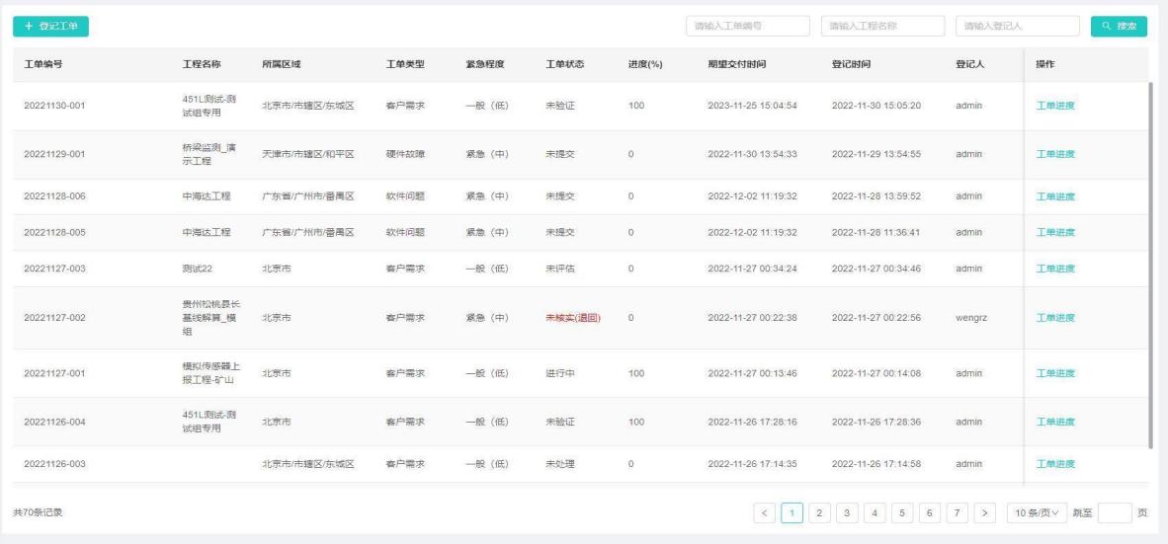This screenshot has width=1168, height=544.
Task: Focus the 请输入登记人 input field
Action: [x=1018, y=26]
